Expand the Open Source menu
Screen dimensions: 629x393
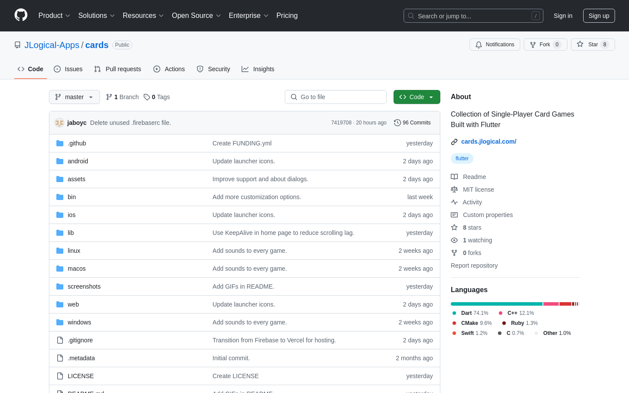coord(197,16)
